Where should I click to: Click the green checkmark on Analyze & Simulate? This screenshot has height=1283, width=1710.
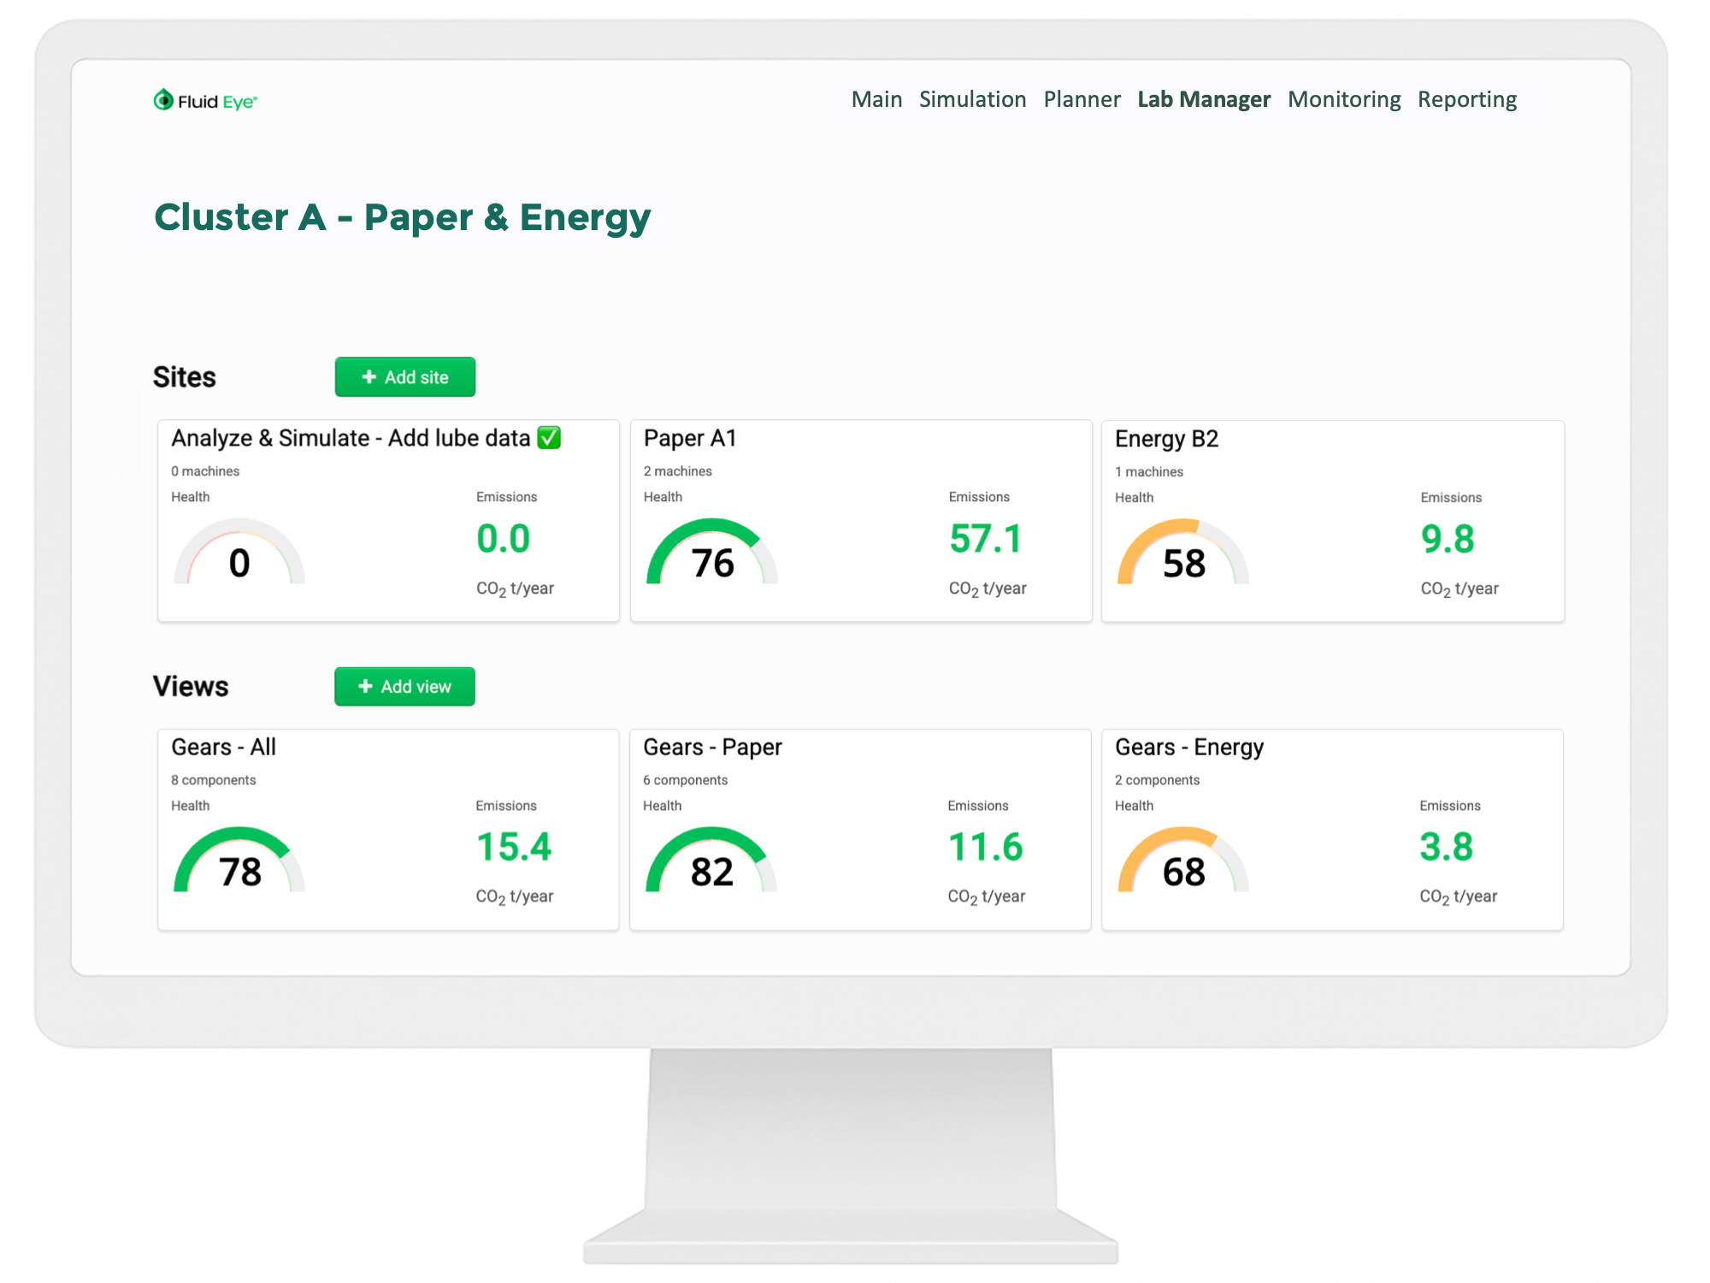point(549,438)
